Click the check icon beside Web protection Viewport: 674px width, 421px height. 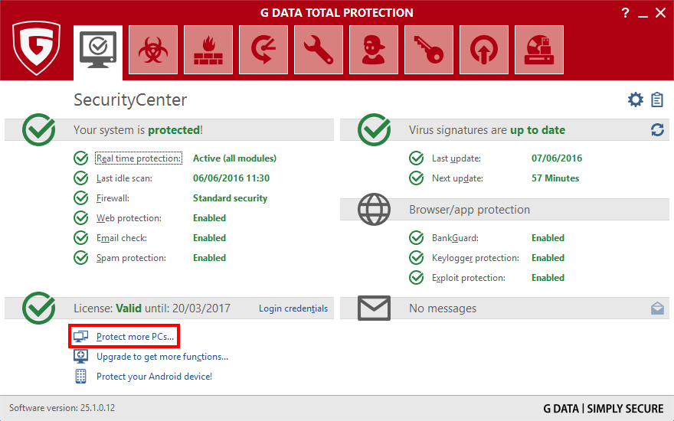81,218
